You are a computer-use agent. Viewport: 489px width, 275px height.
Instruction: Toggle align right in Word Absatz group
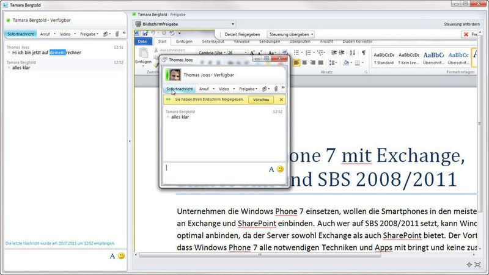pos(312,63)
